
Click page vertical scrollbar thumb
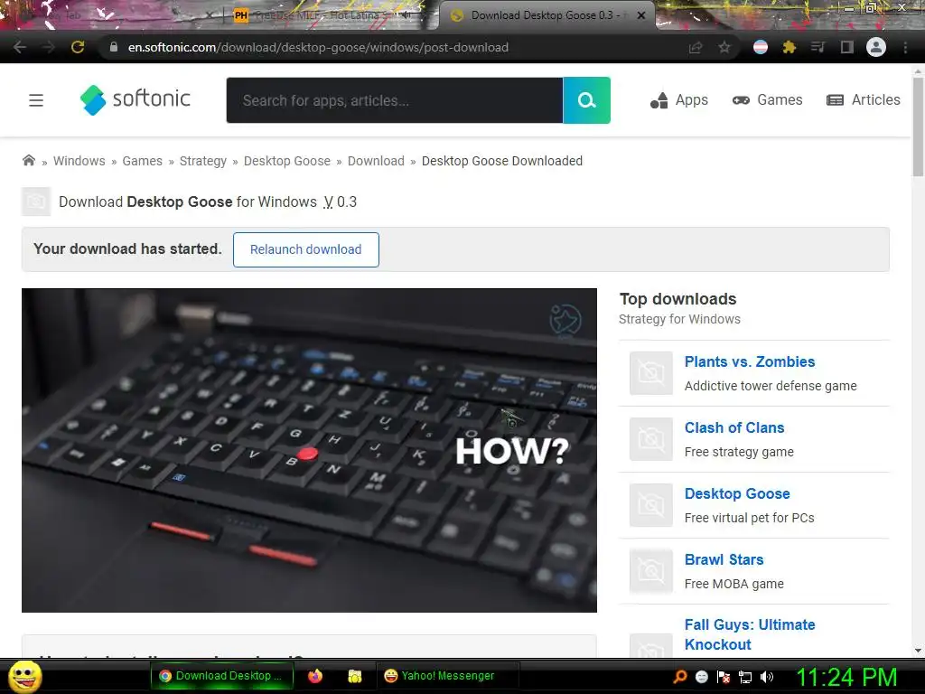tap(918, 126)
